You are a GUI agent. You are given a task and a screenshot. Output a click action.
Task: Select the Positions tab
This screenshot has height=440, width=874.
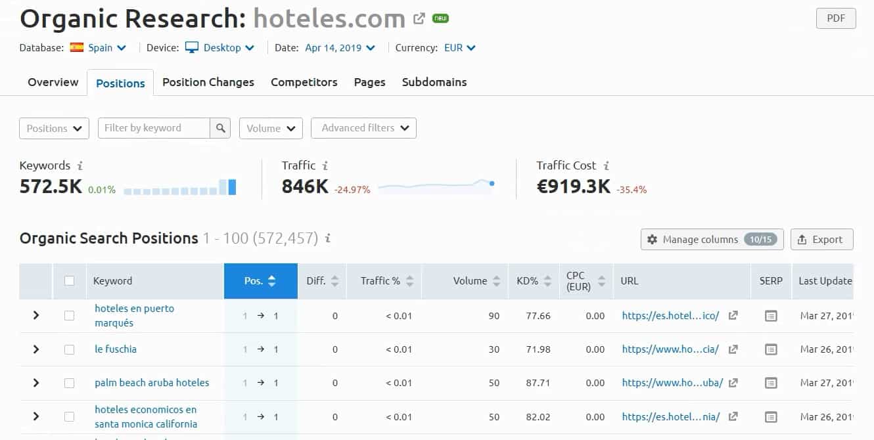coord(120,83)
